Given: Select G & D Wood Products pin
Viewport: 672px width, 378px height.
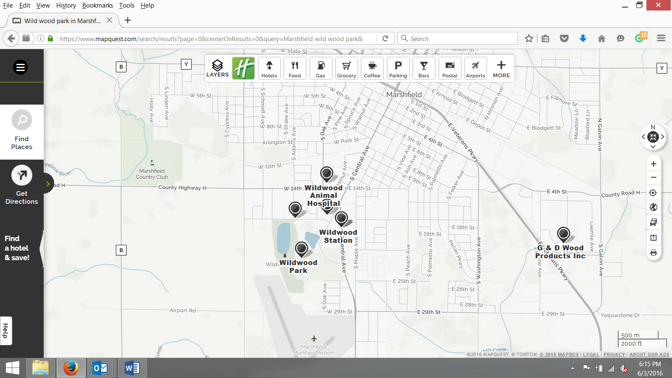Looking at the screenshot, I should (x=564, y=234).
